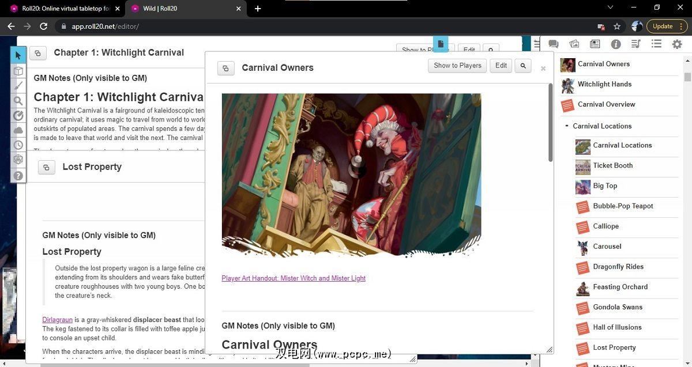Open the blue page toolbar icon
This screenshot has width=692, height=367.
pyautogui.click(x=440, y=43)
